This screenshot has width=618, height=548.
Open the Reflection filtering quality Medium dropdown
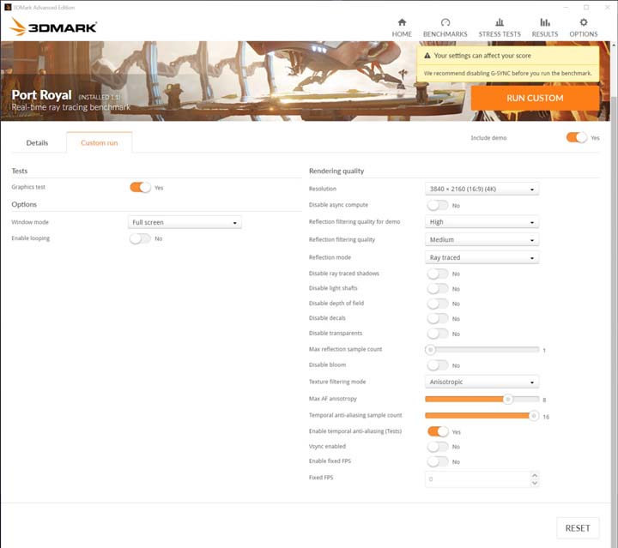tap(482, 240)
